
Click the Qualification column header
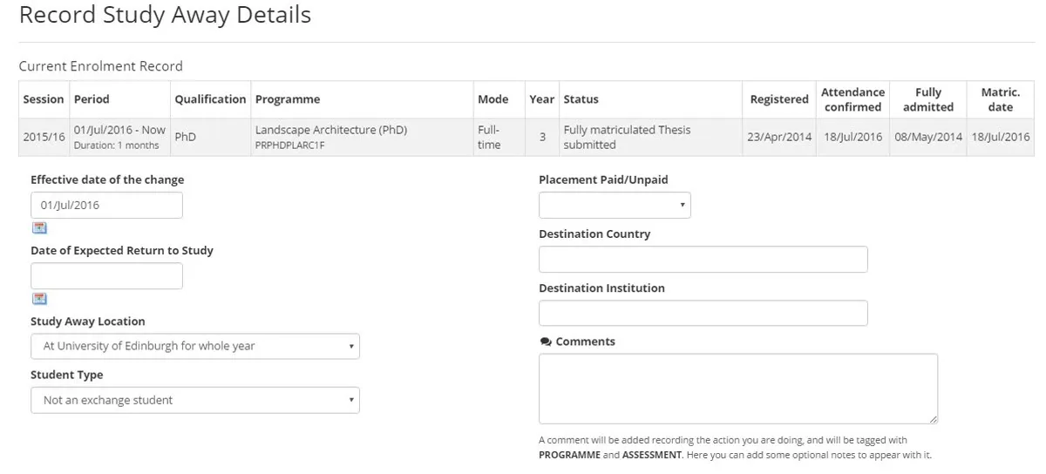coord(210,99)
